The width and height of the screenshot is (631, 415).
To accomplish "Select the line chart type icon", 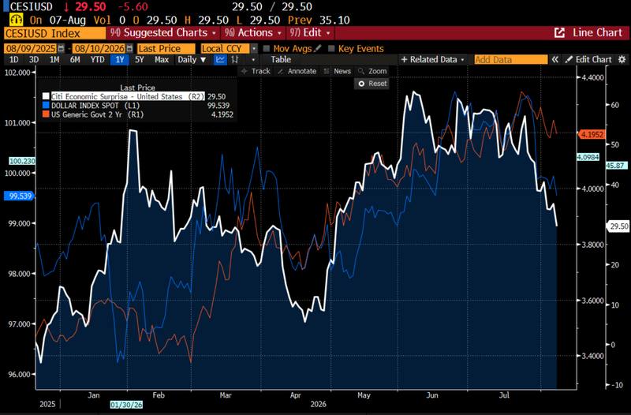I will click(x=220, y=60).
